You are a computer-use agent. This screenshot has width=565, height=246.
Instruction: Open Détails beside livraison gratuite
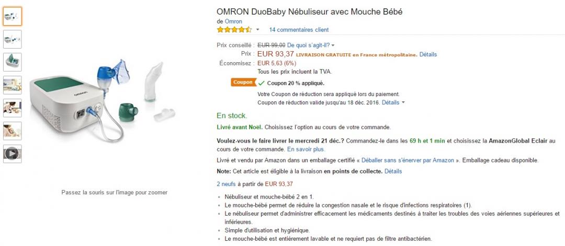pos(428,54)
